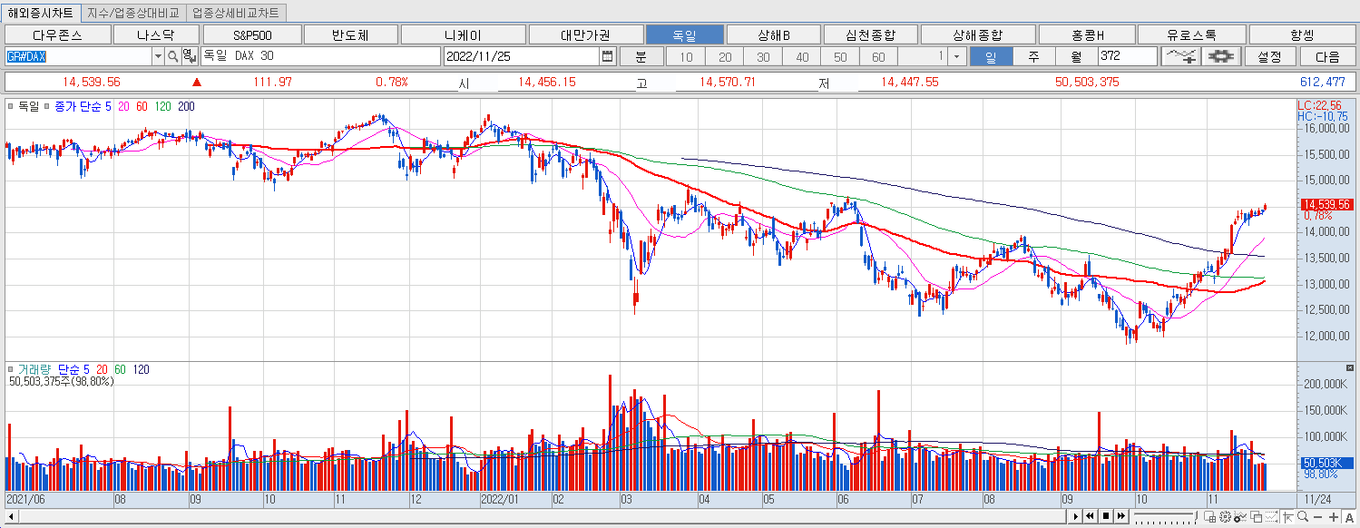Open the GP#DAX symbol dropdown
This screenshot has width=1360, height=528.
(x=158, y=56)
